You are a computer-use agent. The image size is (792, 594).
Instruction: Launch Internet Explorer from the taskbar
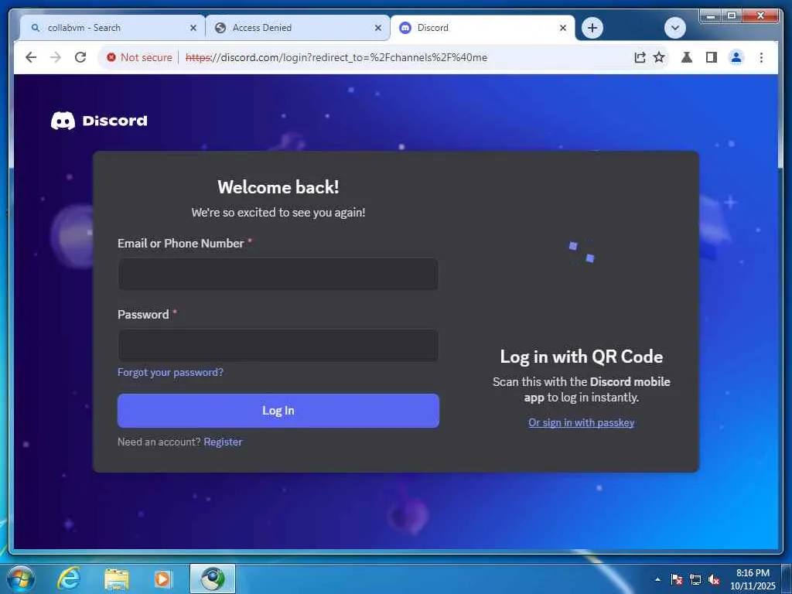point(69,579)
